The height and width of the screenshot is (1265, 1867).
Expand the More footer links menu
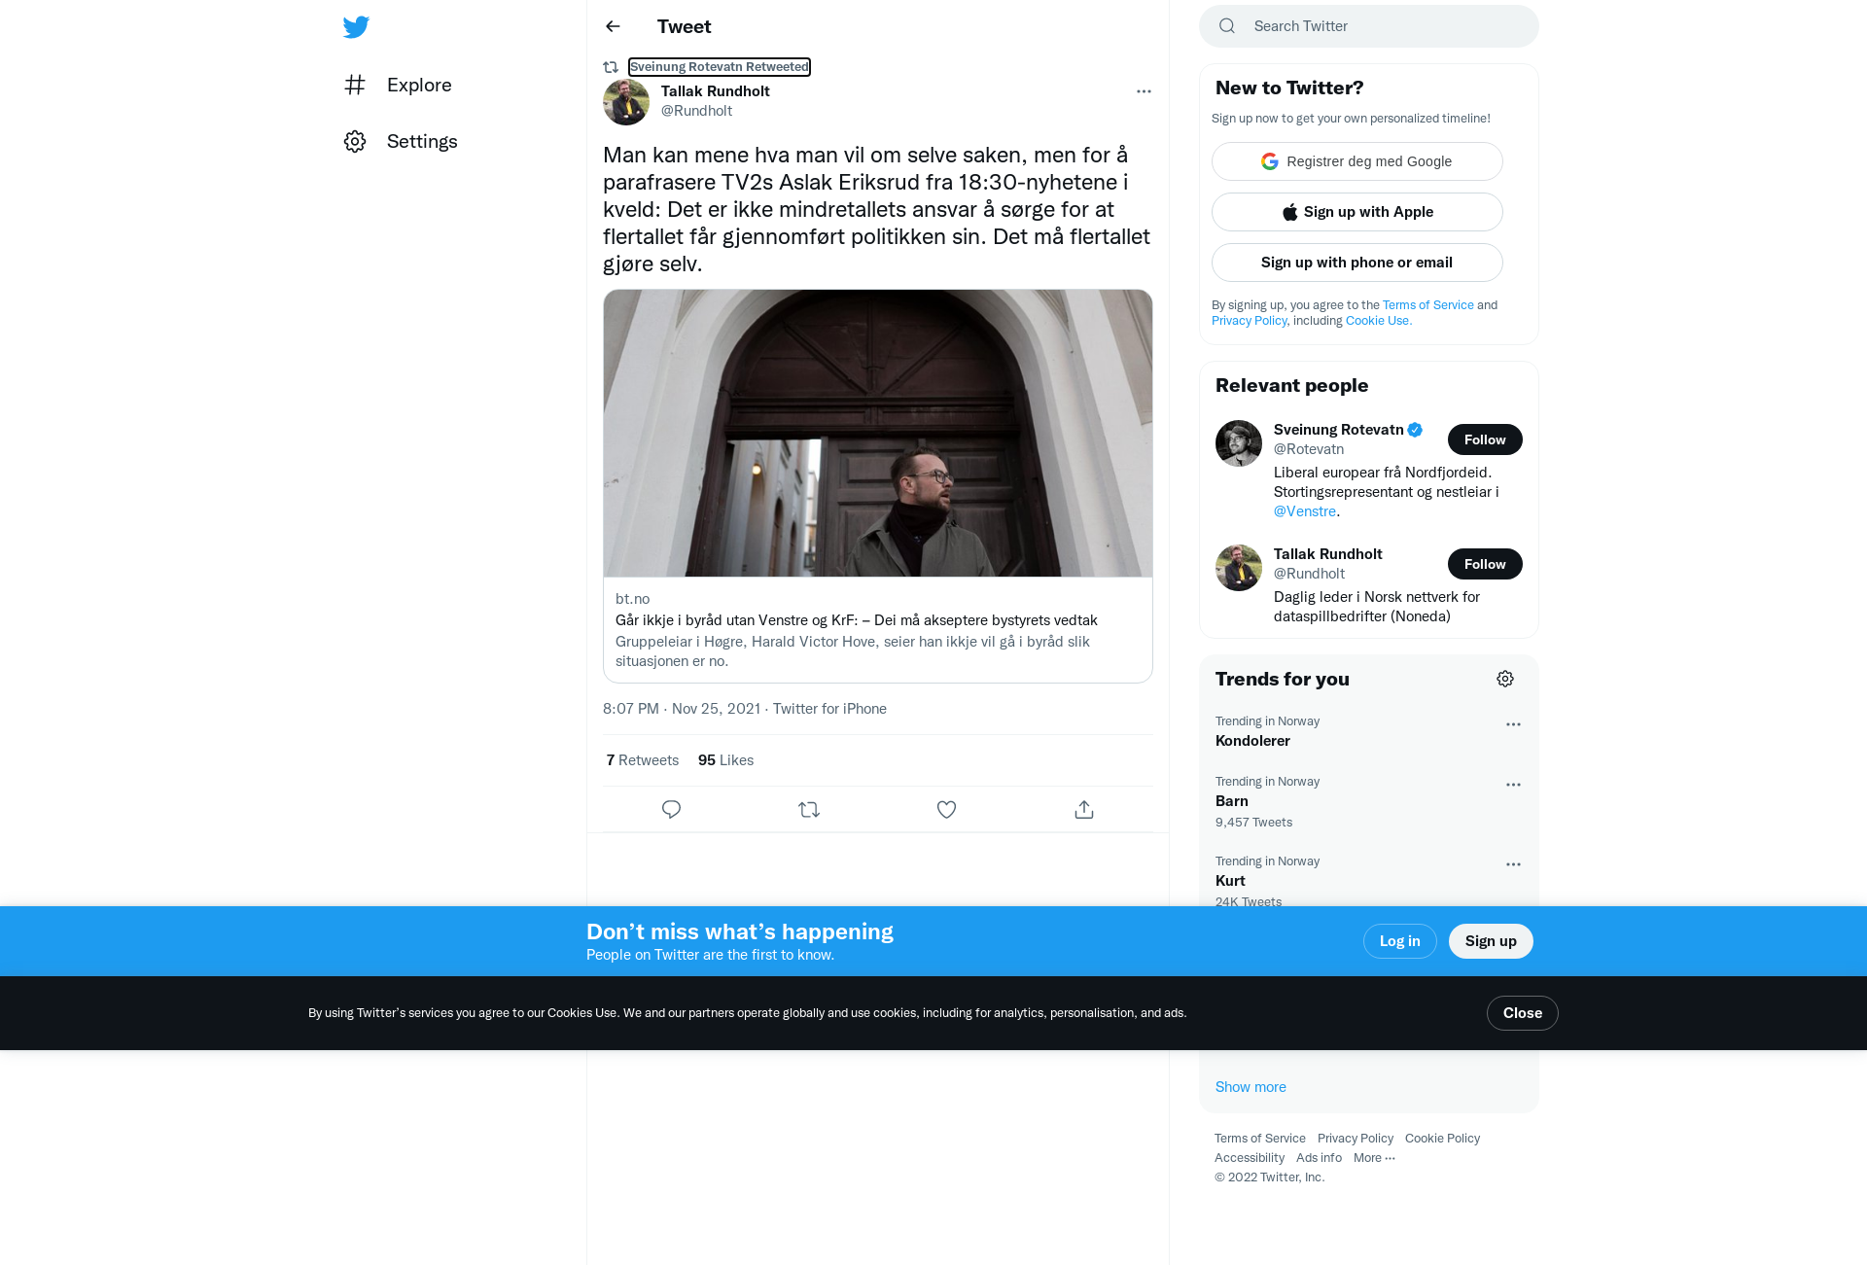(x=1374, y=1157)
